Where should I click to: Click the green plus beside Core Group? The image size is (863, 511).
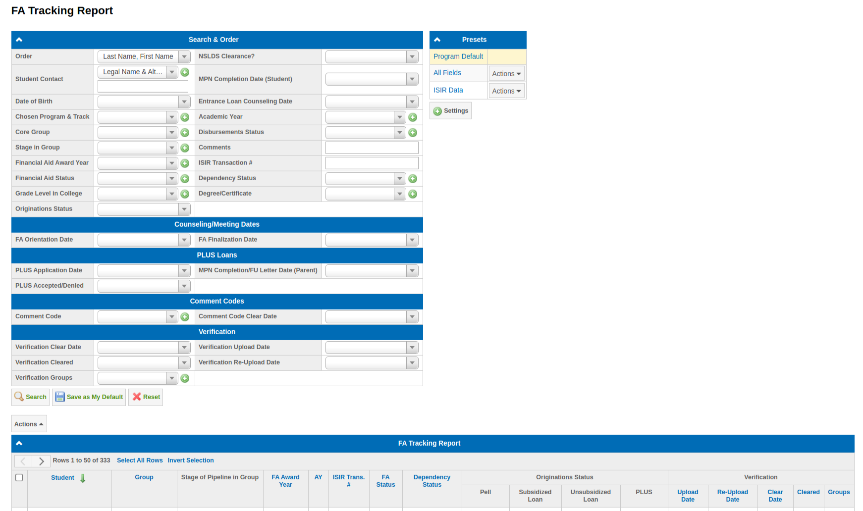[185, 133]
